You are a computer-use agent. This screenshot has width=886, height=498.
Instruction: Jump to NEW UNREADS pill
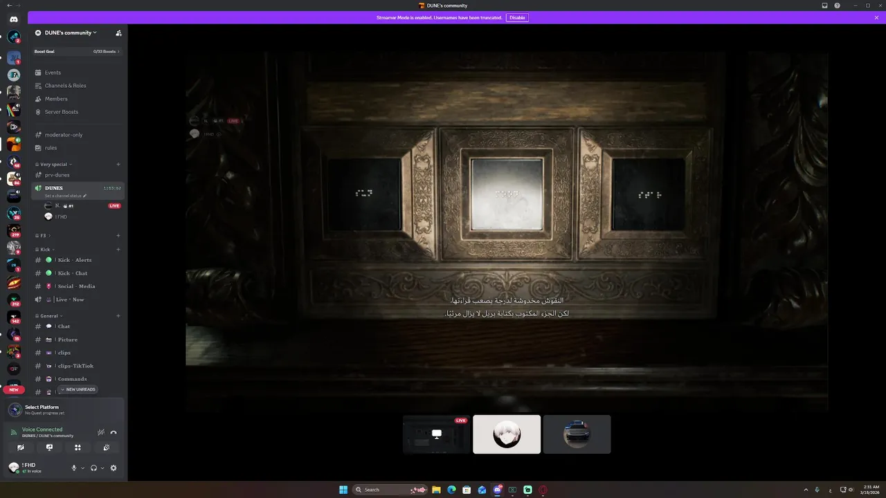click(x=78, y=389)
